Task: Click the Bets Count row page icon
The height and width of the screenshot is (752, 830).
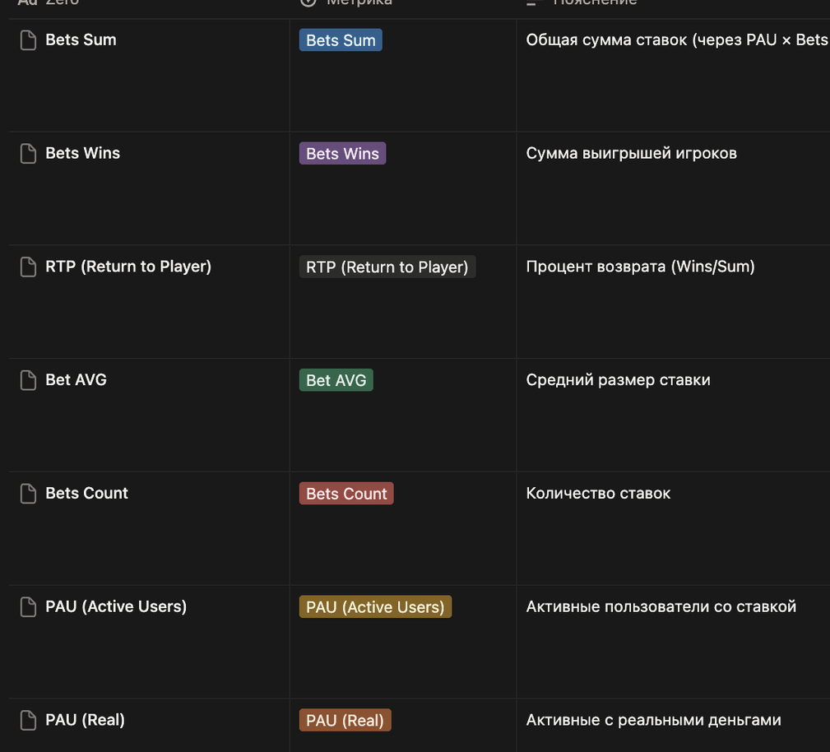Action: pos(28,494)
